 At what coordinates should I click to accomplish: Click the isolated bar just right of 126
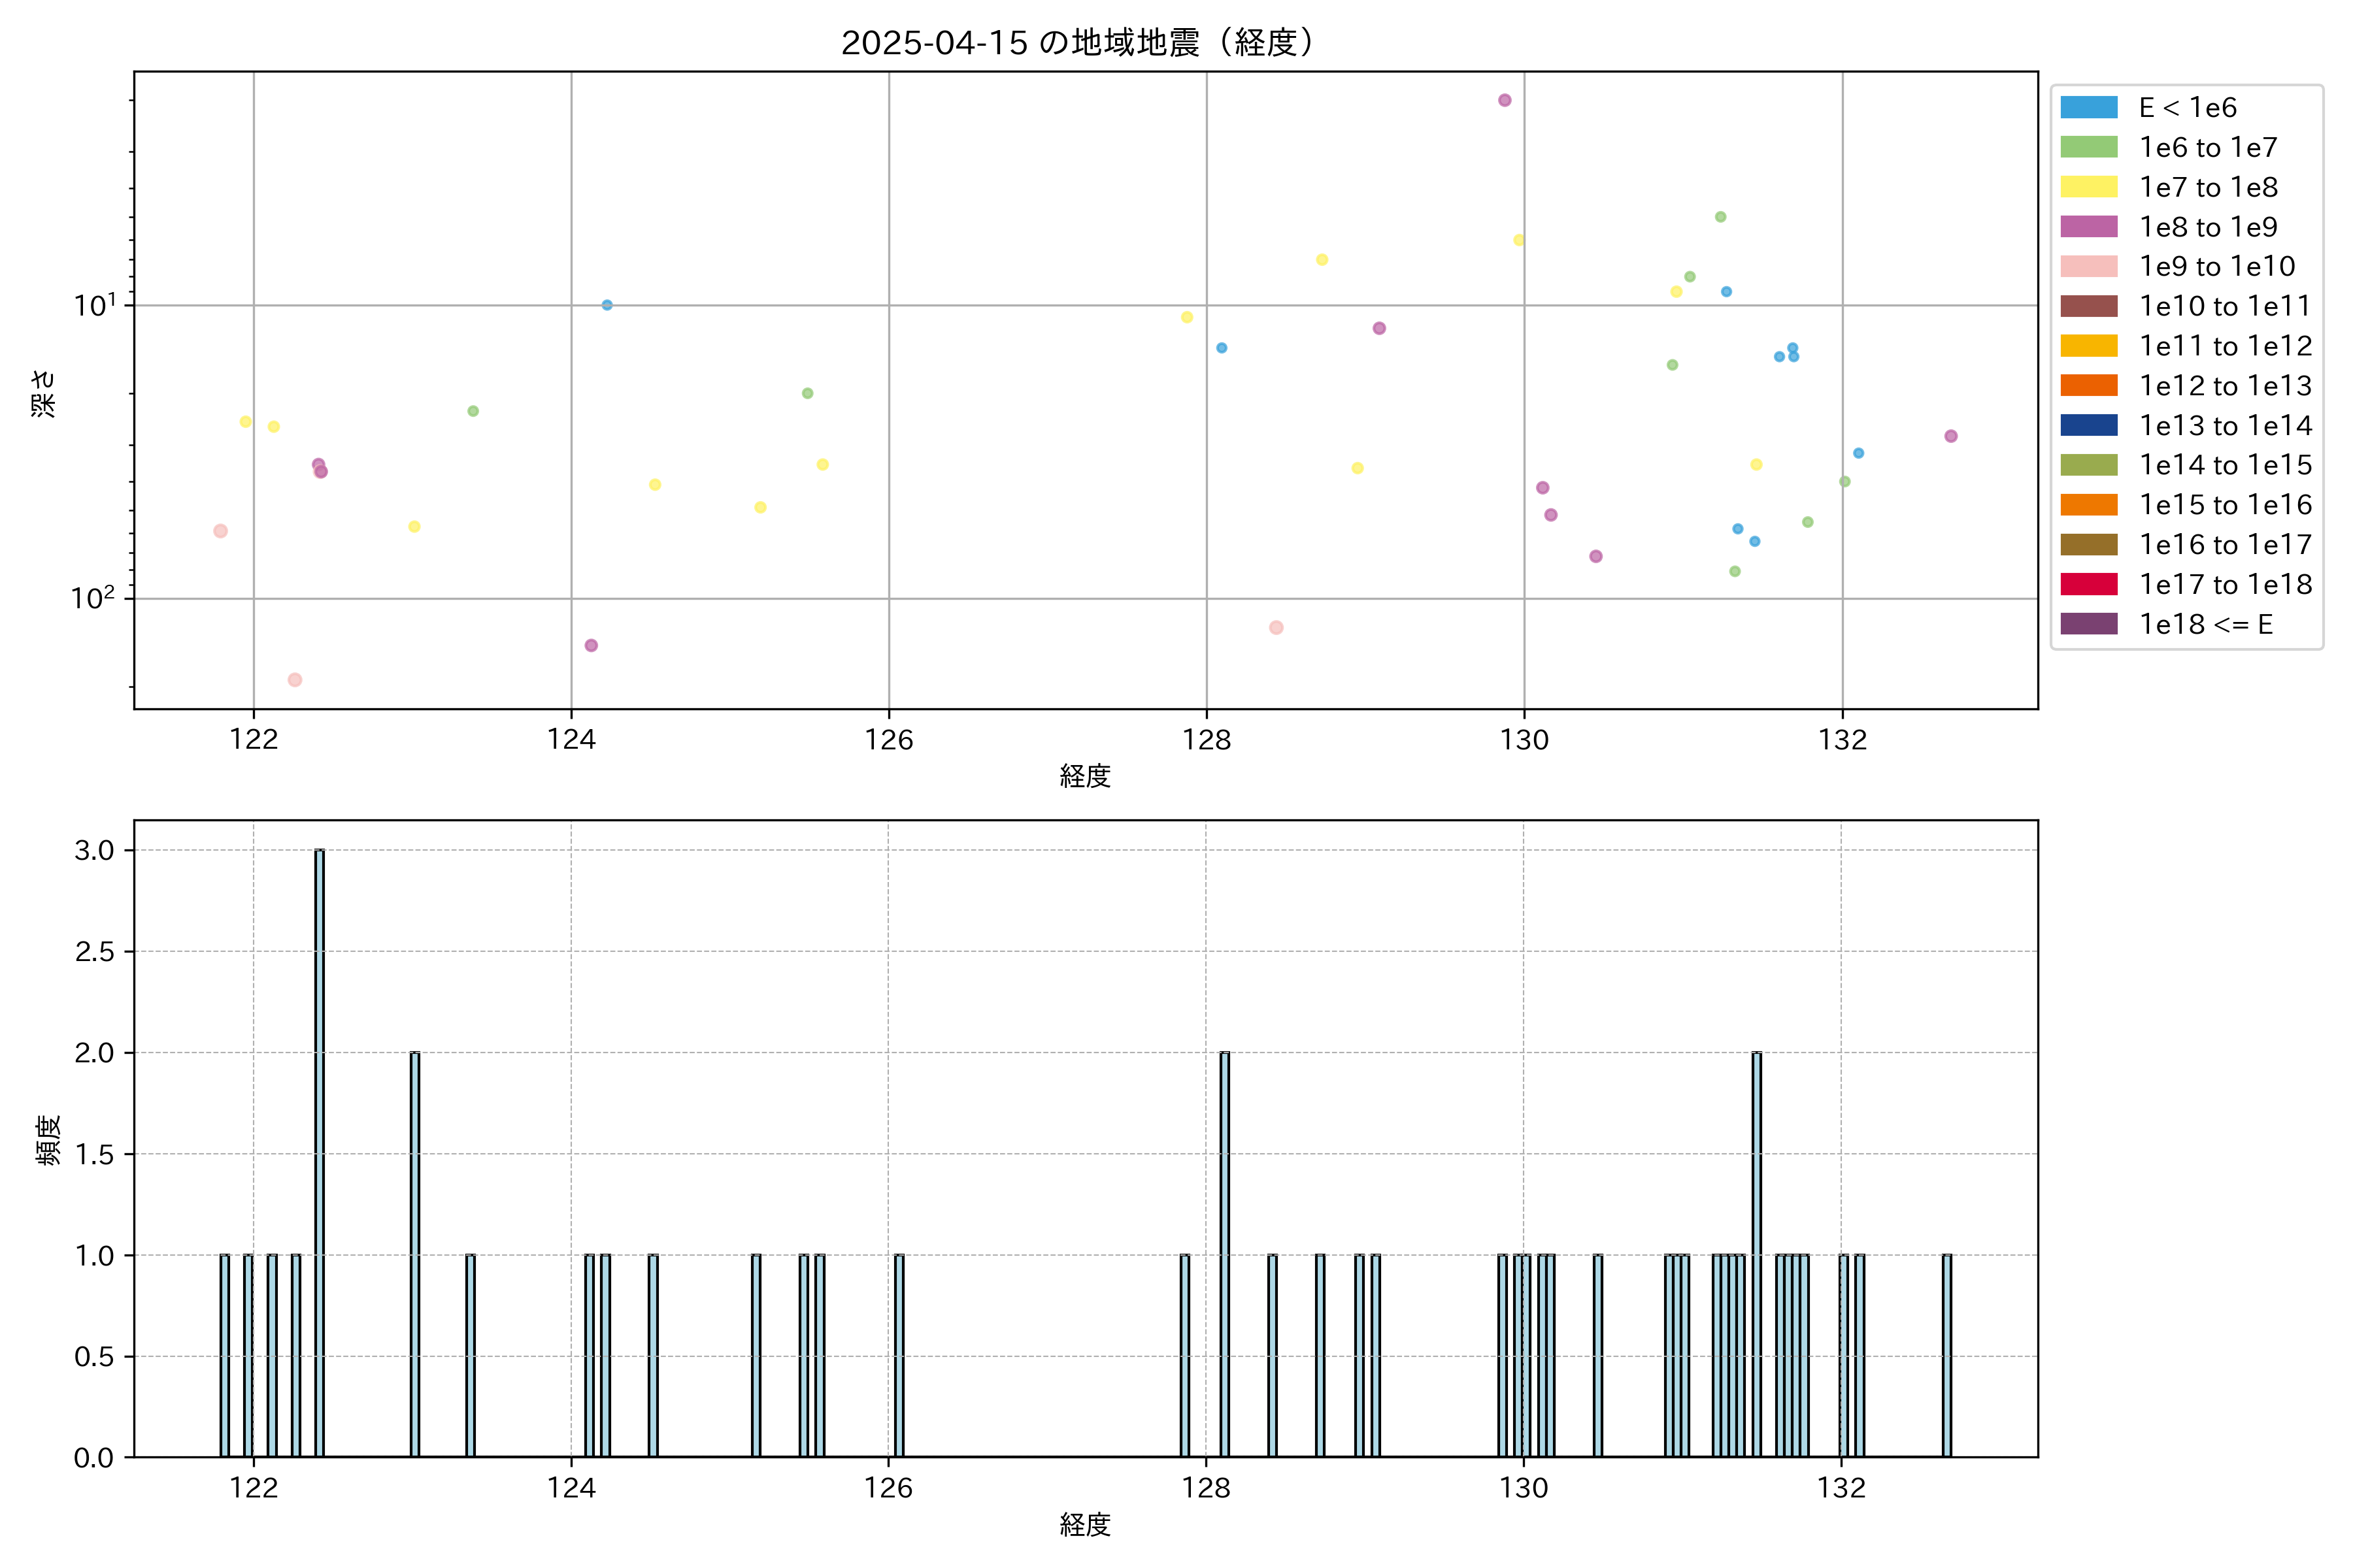point(898,1355)
